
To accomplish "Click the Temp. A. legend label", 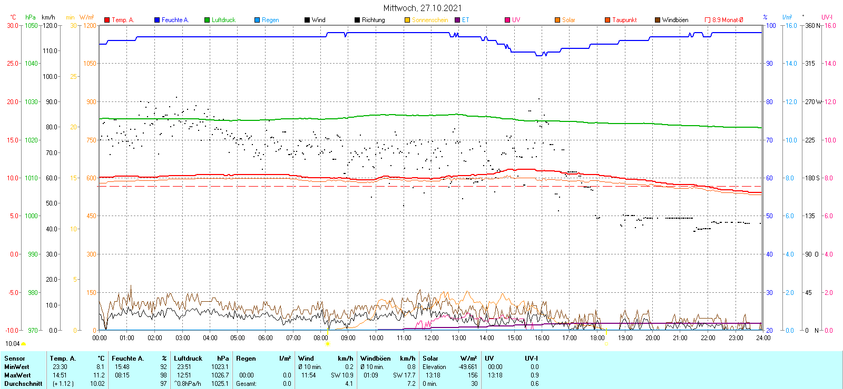I will click(x=123, y=20).
